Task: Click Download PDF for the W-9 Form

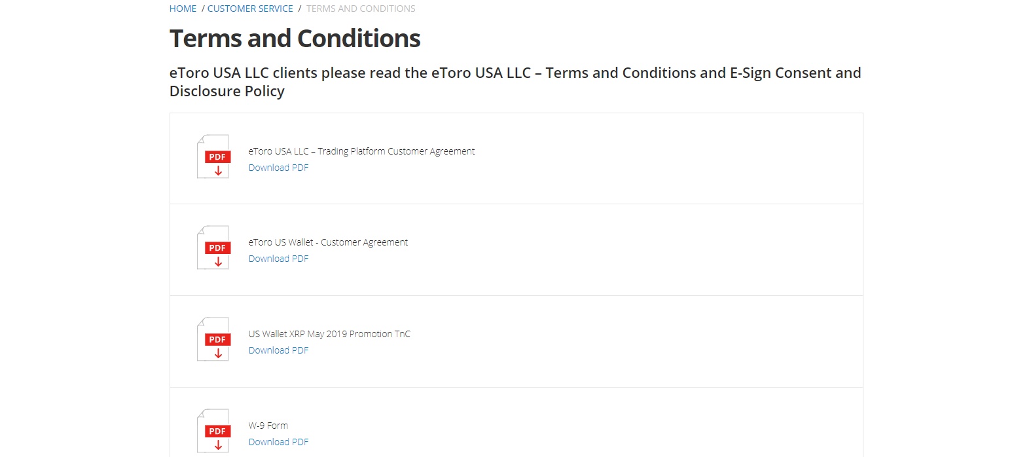Action: coord(278,441)
